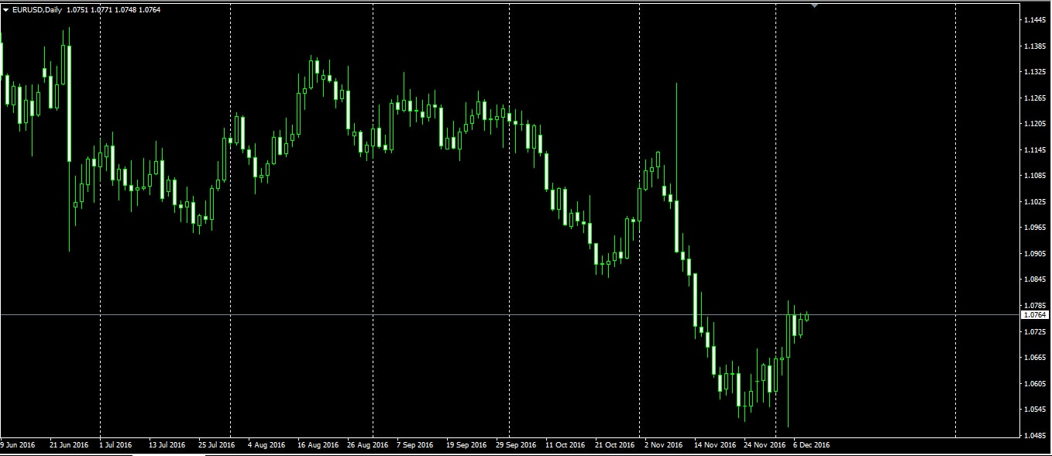Click the 1 Jul 2016 date label
The height and width of the screenshot is (456, 1052).
point(116,445)
